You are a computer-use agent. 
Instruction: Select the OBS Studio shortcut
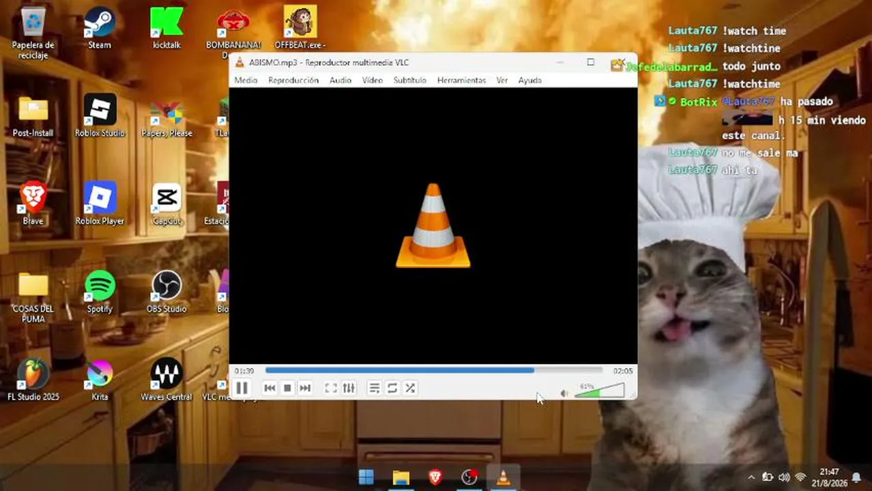[166, 292]
